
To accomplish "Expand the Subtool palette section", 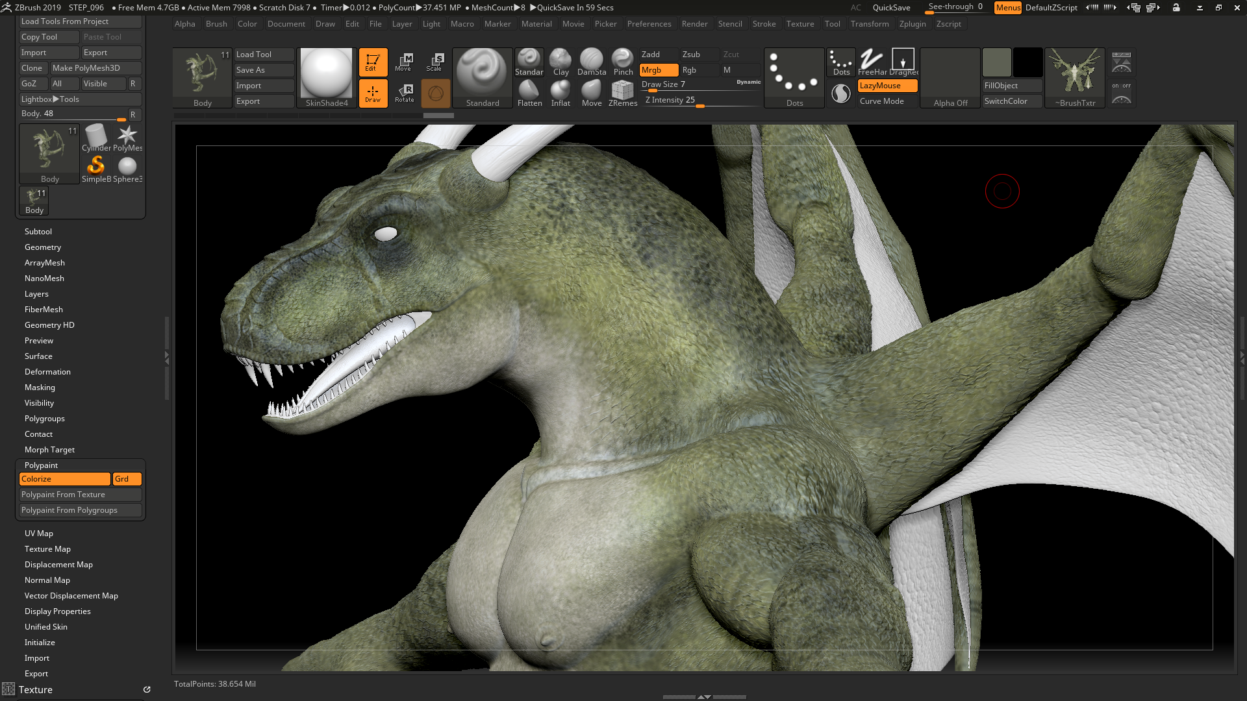I will click(38, 232).
